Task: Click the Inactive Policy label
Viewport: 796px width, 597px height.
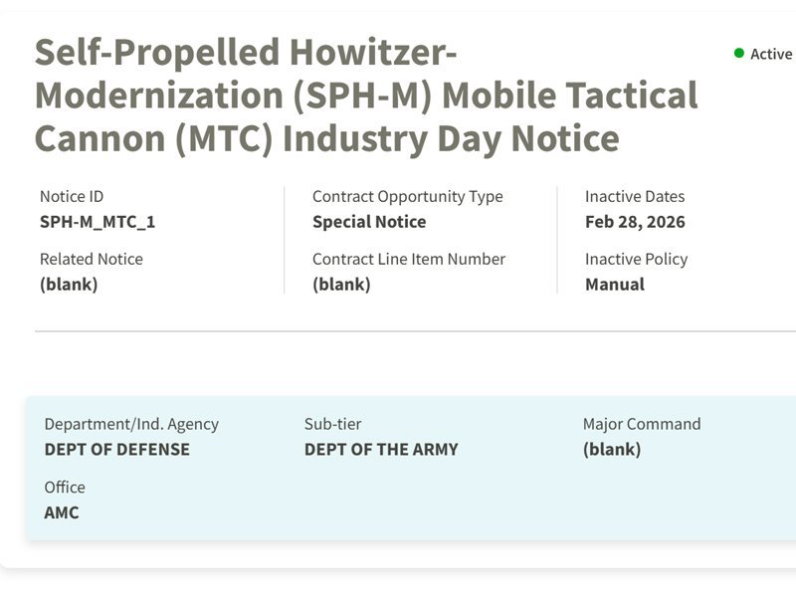Action: click(x=636, y=260)
